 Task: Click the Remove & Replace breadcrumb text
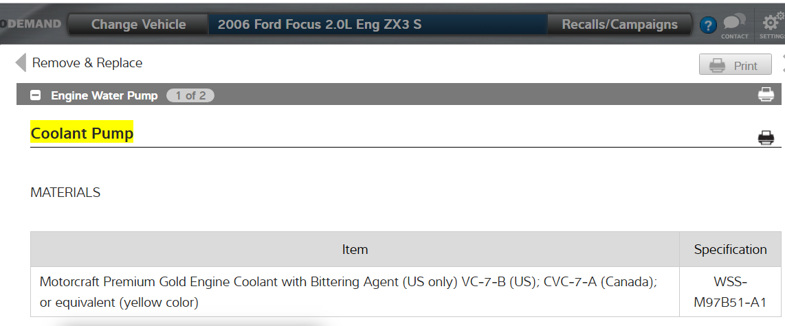(x=87, y=63)
